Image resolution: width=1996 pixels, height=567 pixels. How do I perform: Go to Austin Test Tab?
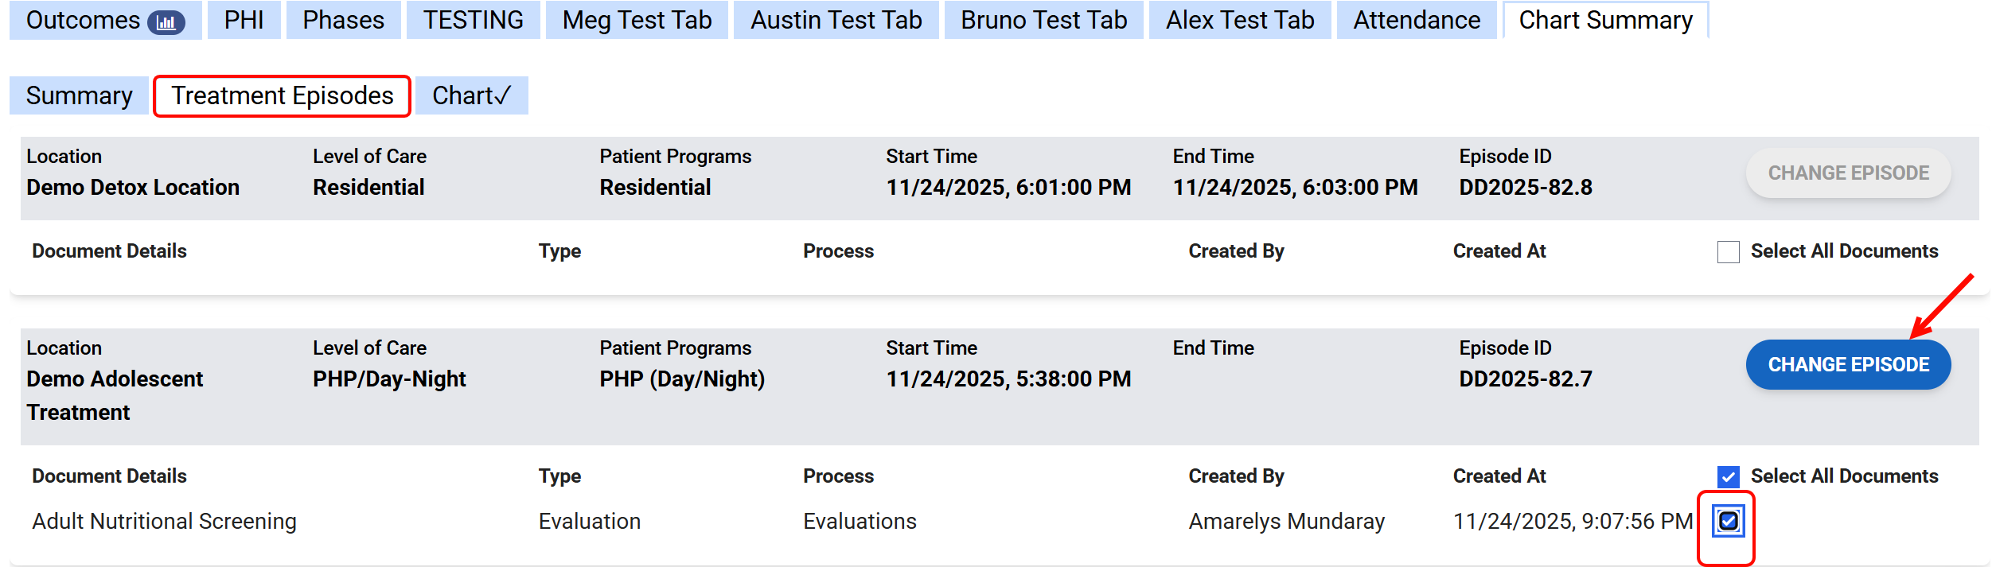click(x=836, y=20)
